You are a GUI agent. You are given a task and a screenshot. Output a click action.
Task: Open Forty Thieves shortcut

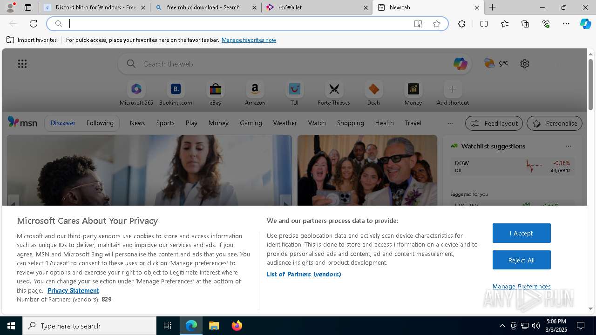point(334,94)
